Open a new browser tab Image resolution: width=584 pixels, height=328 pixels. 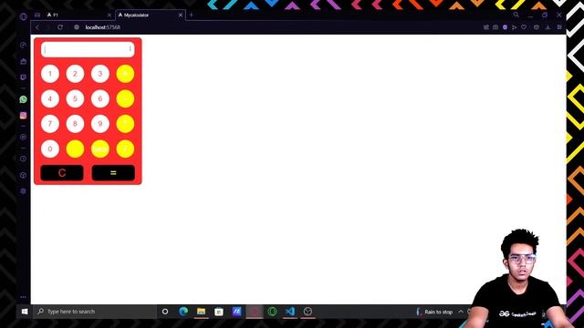tap(191, 15)
